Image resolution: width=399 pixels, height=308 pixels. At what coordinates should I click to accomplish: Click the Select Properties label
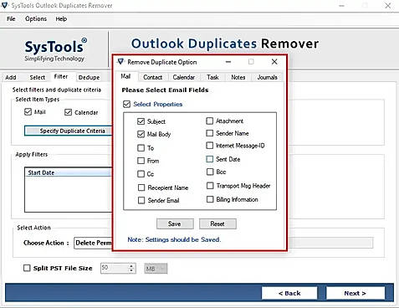click(158, 104)
